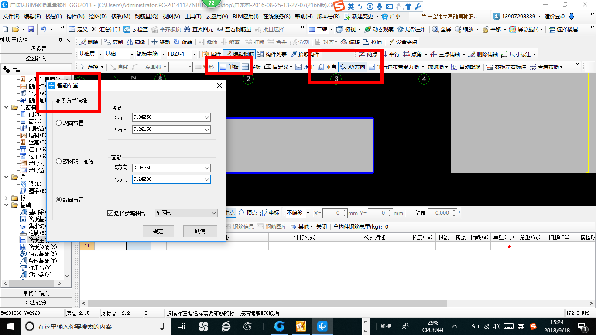
Task: Click 移动 move tool
Action: tap(161, 42)
